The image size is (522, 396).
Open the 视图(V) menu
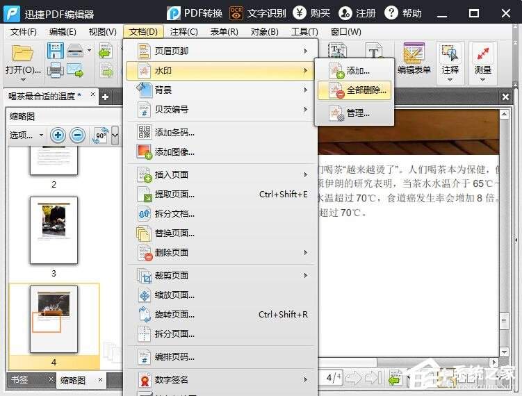point(103,32)
